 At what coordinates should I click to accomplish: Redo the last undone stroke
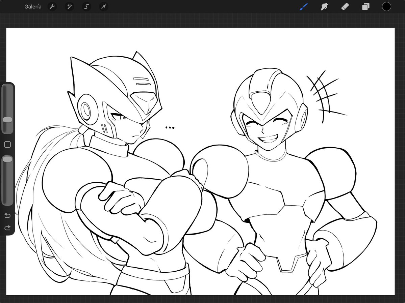[x=7, y=228]
